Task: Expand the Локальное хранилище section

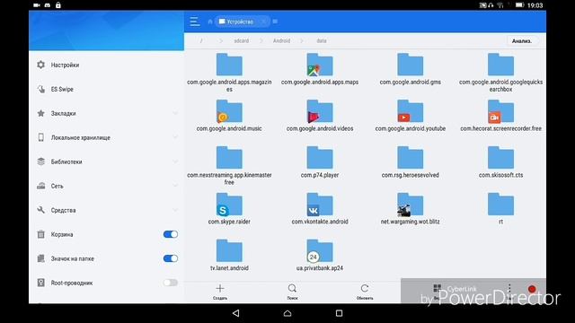Action: click(x=106, y=137)
